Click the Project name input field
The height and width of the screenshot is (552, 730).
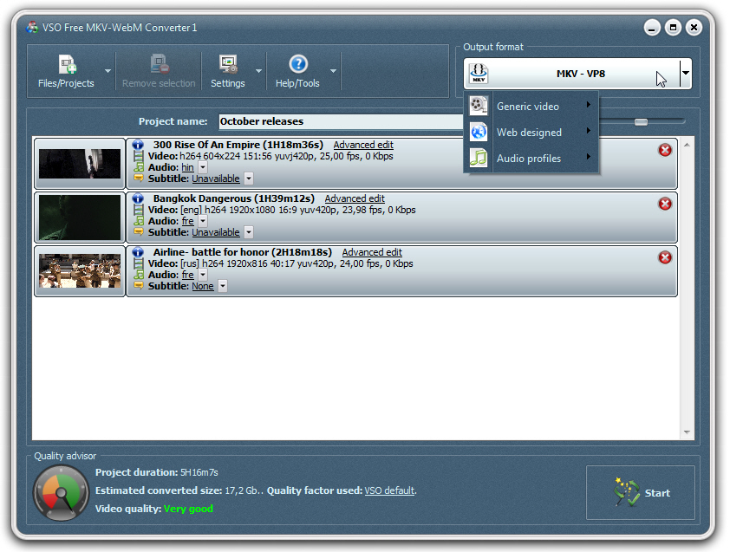pos(342,121)
